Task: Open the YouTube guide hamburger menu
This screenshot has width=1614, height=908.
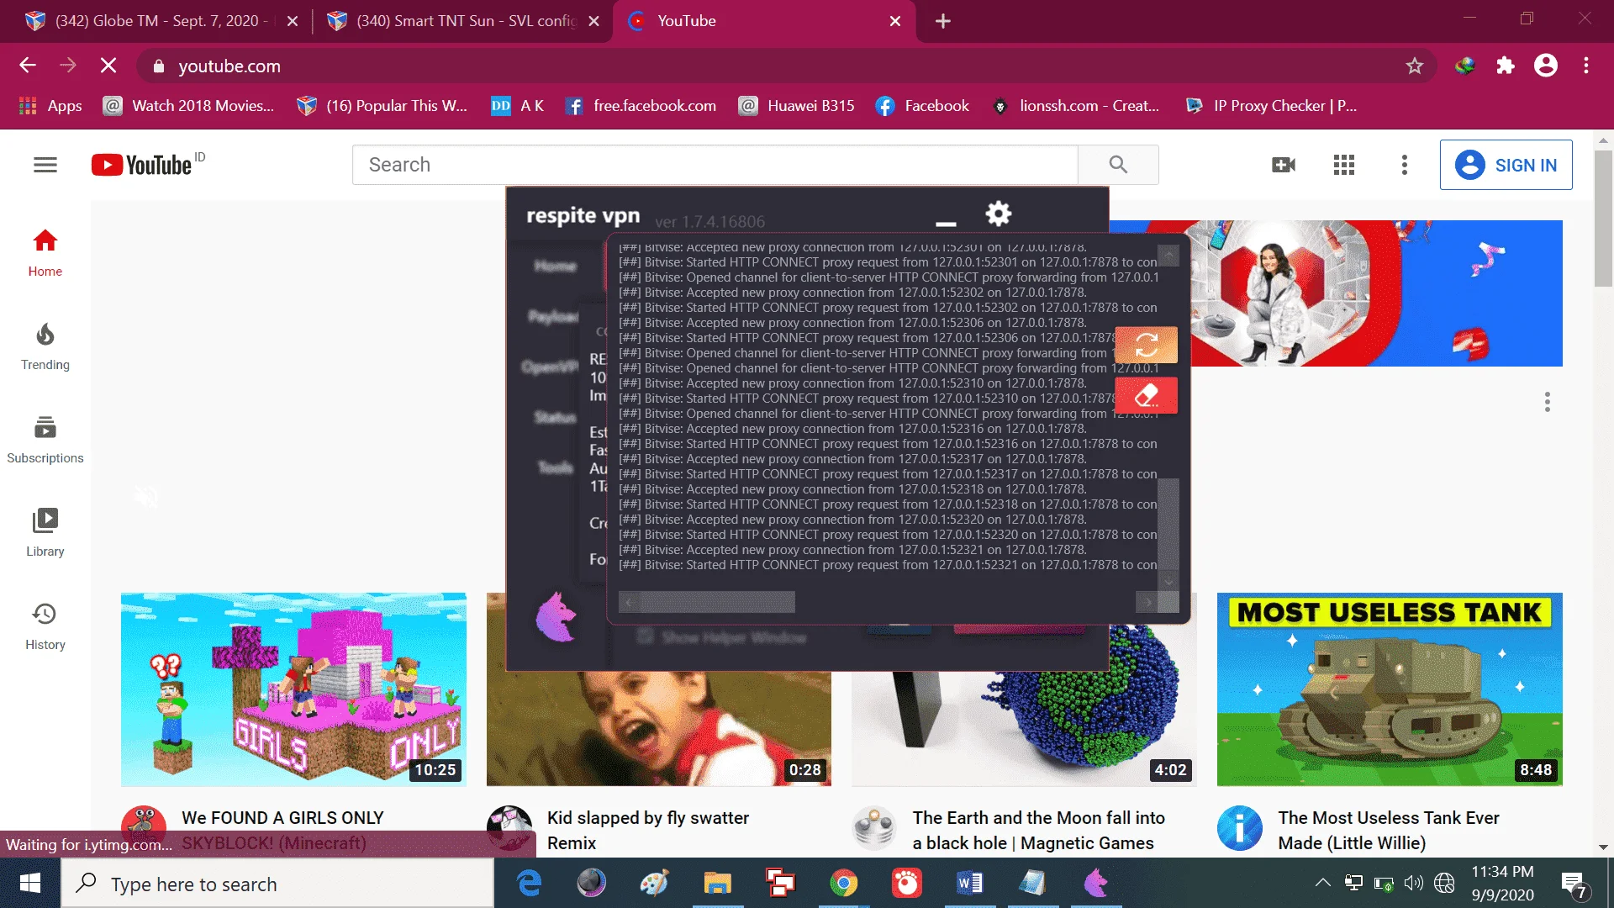Action: 45,165
